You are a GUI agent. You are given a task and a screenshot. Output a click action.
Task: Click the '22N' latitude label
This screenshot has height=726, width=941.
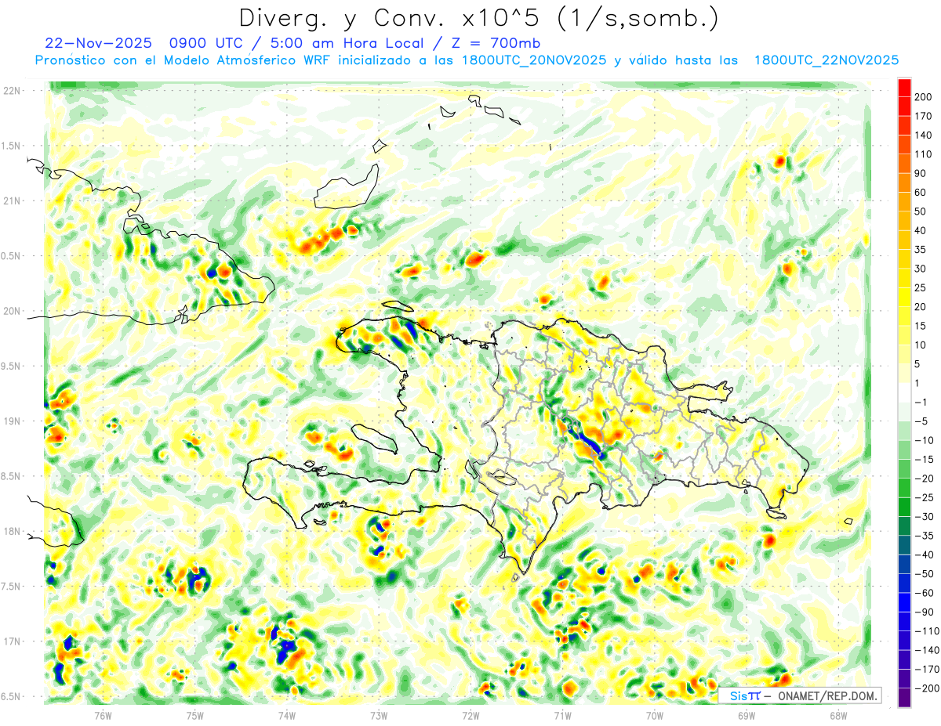pos(11,91)
